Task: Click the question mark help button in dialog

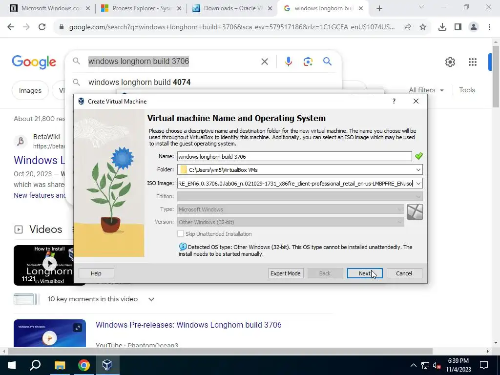Action: pyautogui.click(x=394, y=101)
